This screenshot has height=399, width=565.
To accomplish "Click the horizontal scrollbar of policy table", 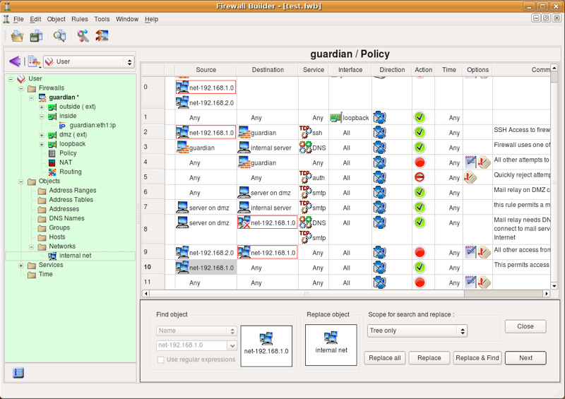I will click(346, 293).
